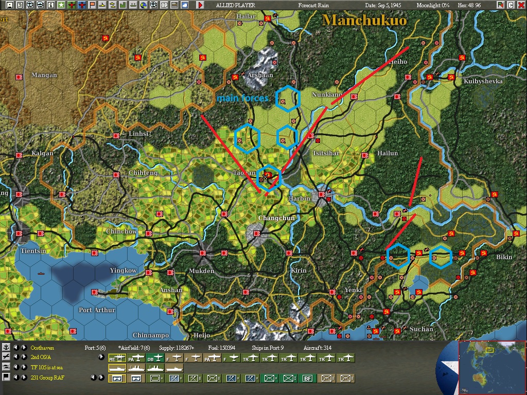
Task: Select the highlighted first ground unit icon
Action: (x=117, y=379)
